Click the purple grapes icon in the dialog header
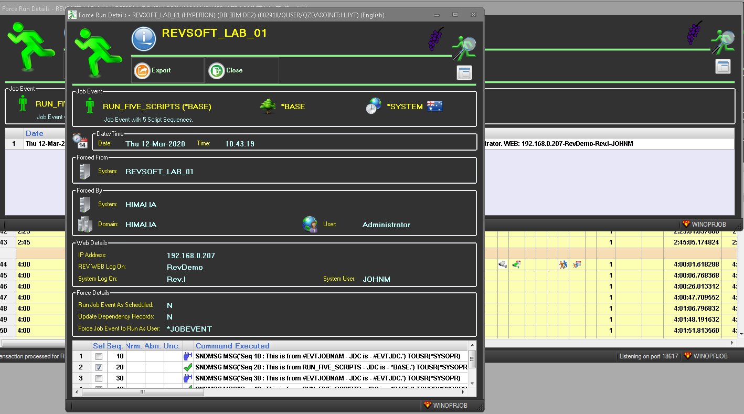 [435, 39]
